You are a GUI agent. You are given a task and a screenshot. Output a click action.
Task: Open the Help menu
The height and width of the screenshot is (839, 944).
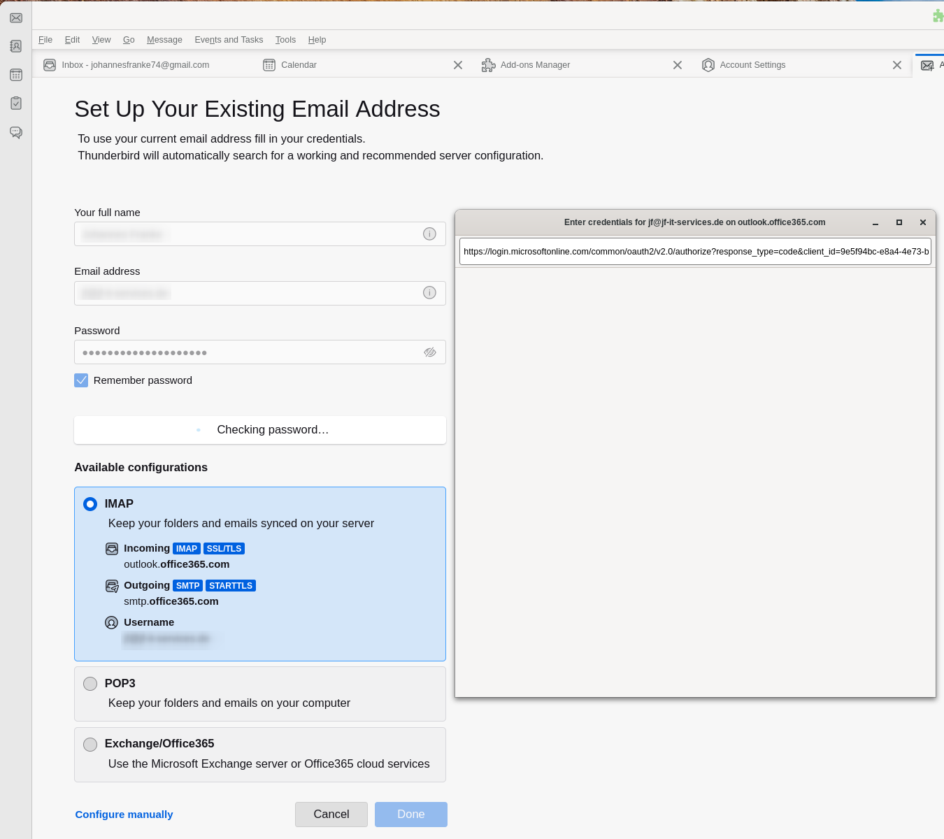pos(317,40)
